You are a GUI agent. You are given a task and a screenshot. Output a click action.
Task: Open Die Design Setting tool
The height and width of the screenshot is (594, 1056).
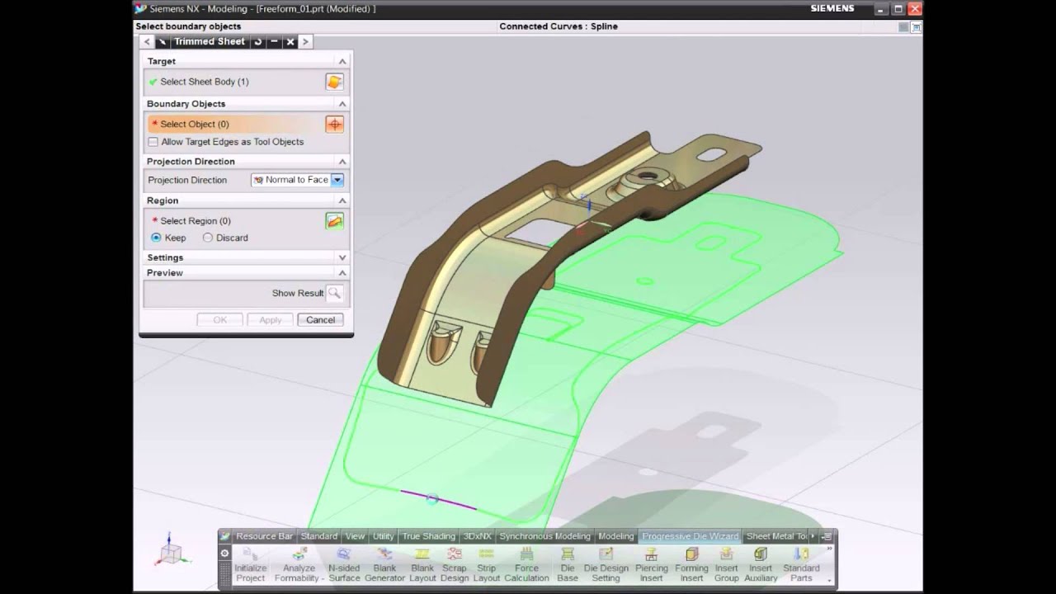coord(606,563)
